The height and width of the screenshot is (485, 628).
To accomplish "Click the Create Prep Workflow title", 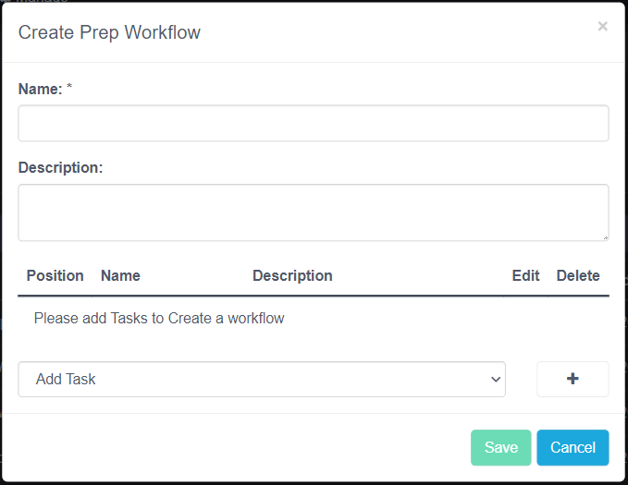I will (x=109, y=32).
